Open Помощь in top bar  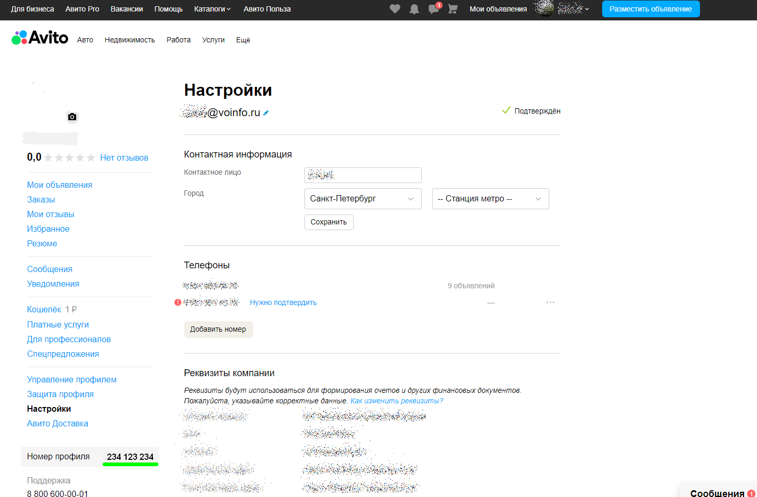pos(168,9)
